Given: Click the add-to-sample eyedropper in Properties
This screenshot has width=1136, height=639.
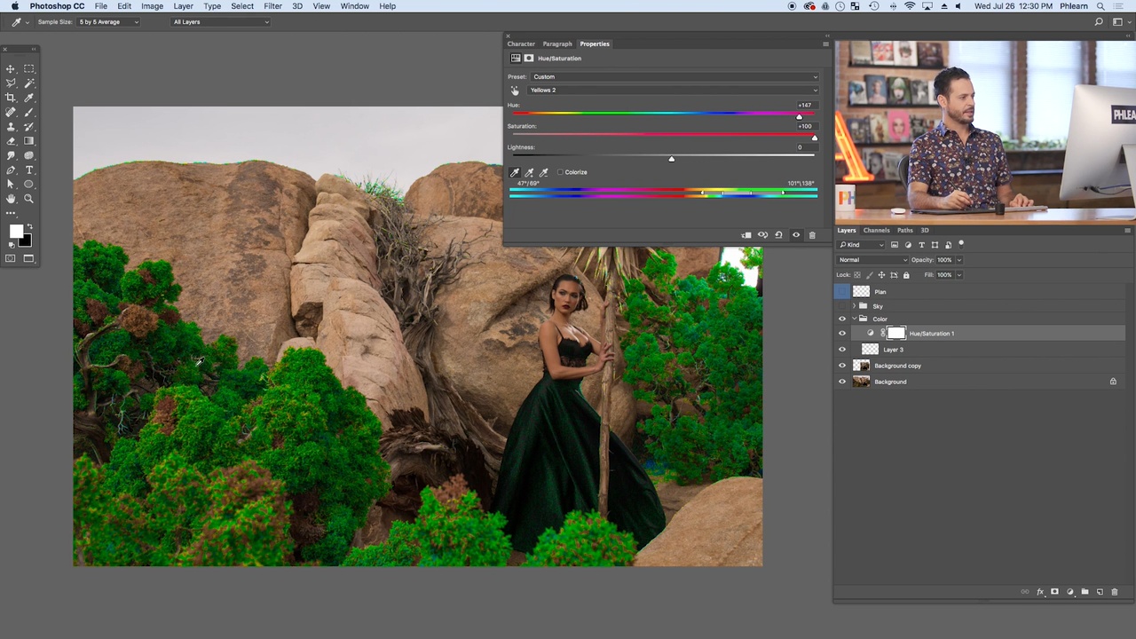Looking at the screenshot, I should [x=529, y=172].
